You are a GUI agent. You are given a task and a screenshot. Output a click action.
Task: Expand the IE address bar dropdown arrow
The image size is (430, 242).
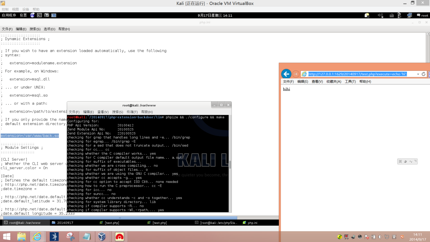pyautogui.click(x=418, y=74)
